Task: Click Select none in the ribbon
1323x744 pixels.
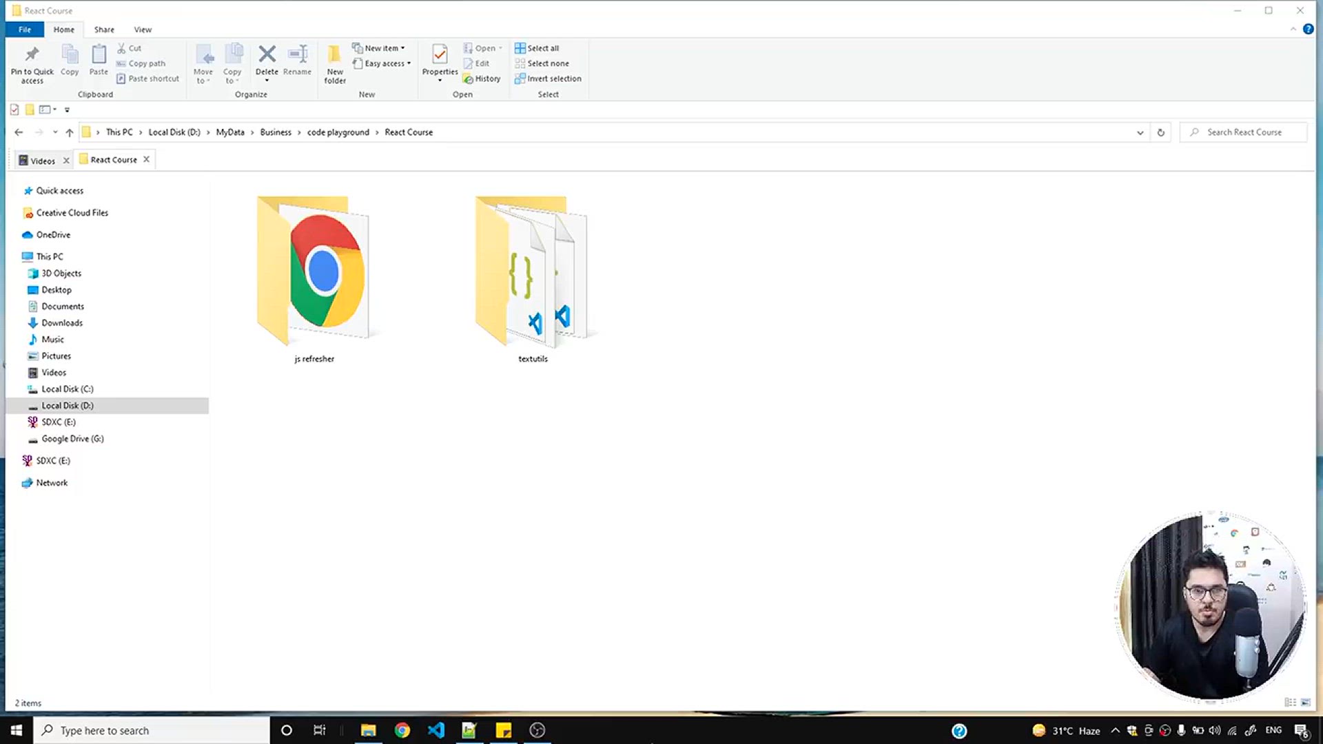Action: [x=542, y=63]
